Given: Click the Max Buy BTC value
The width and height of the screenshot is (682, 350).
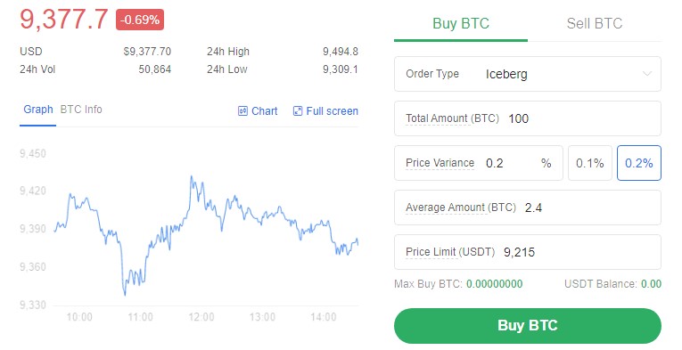Looking at the screenshot, I should (x=495, y=284).
